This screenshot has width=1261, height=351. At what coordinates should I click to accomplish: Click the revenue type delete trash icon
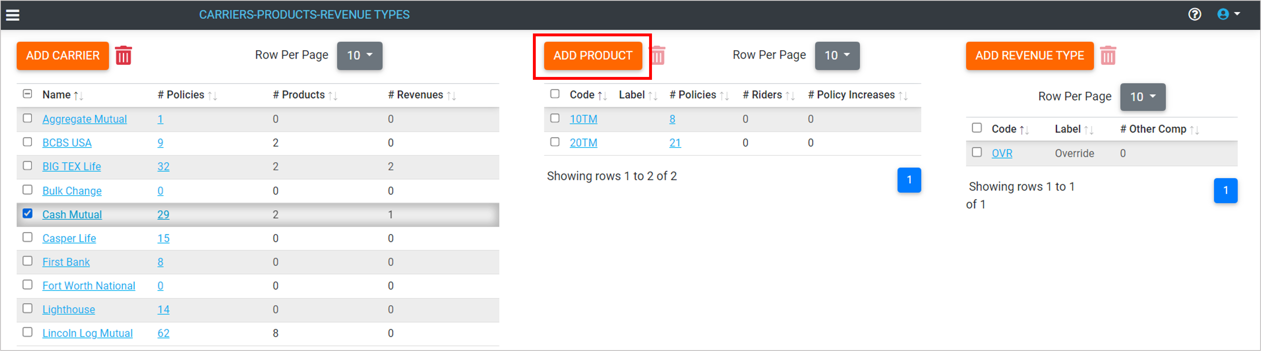click(x=1108, y=55)
